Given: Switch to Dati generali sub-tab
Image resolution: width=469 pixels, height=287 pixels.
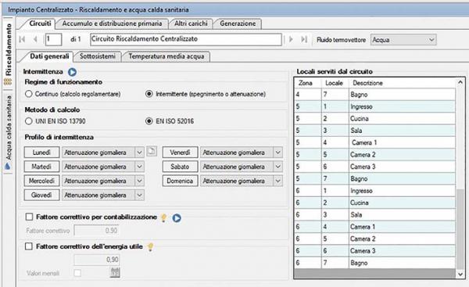Looking at the screenshot, I should point(49,56).
